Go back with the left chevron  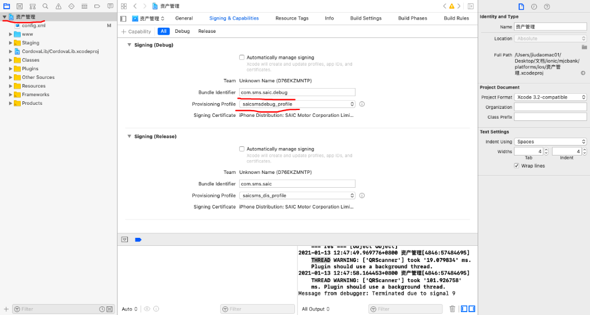click(x=135, y=6)
